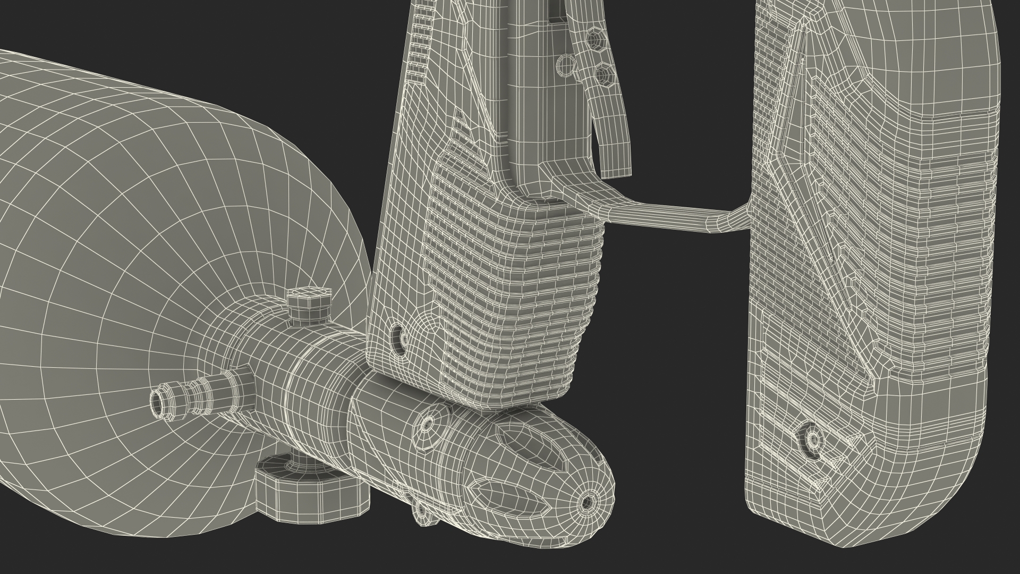The height and width of the screenshot is (574, 1020).
Task: Pick the round knob beneath the valve body
Action: [312, 490]
